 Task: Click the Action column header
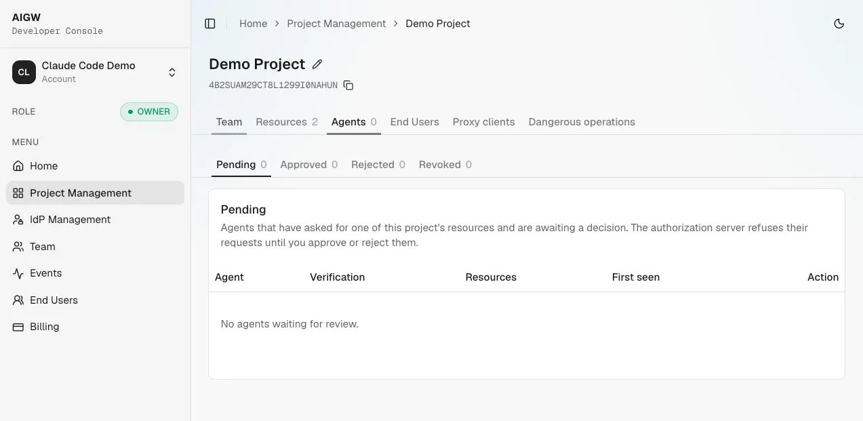click(823, 277)
